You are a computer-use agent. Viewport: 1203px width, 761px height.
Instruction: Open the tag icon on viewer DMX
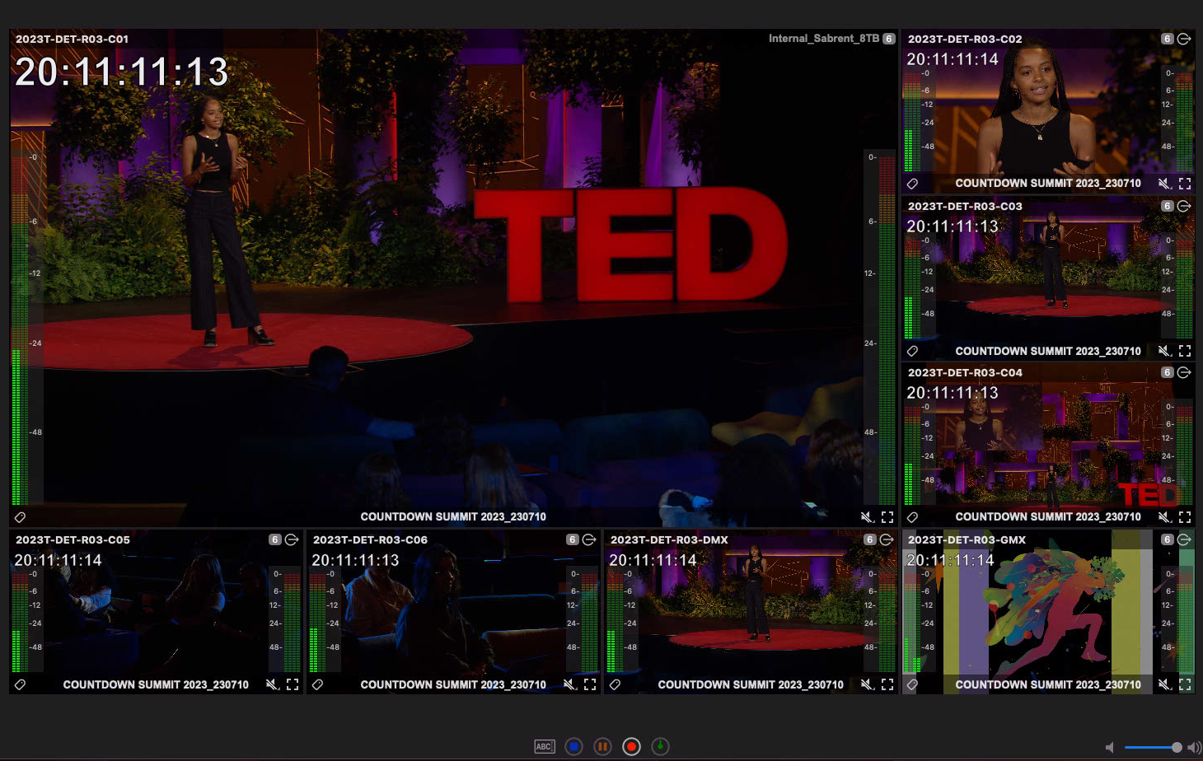(x=615, y=684)
